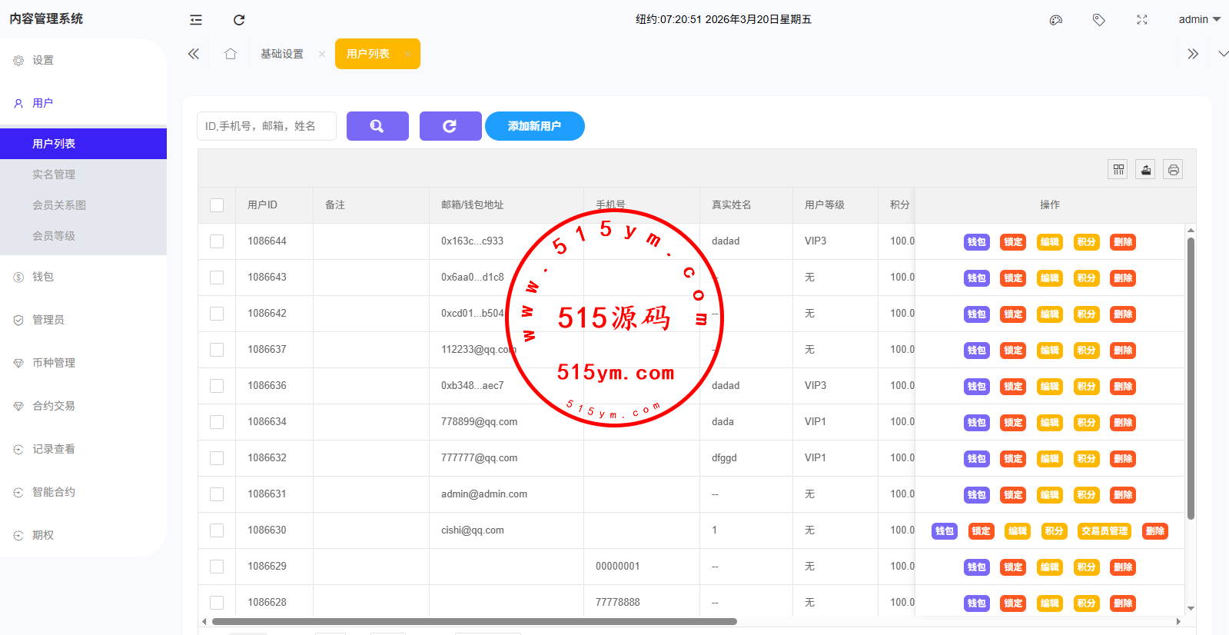
Task: Click the 添加新用户 button
Action: pyautogui.click(x=534, y=126)
